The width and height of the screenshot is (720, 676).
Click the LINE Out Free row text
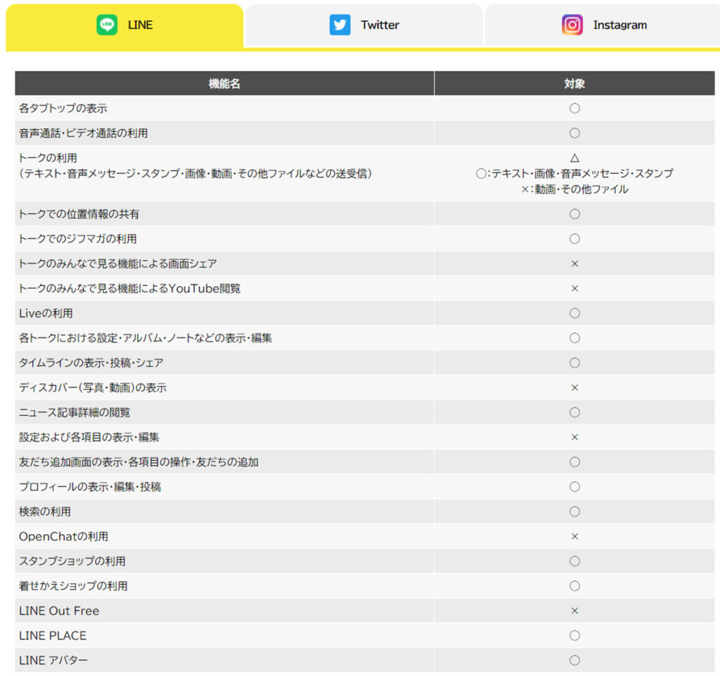coord(59,611)
